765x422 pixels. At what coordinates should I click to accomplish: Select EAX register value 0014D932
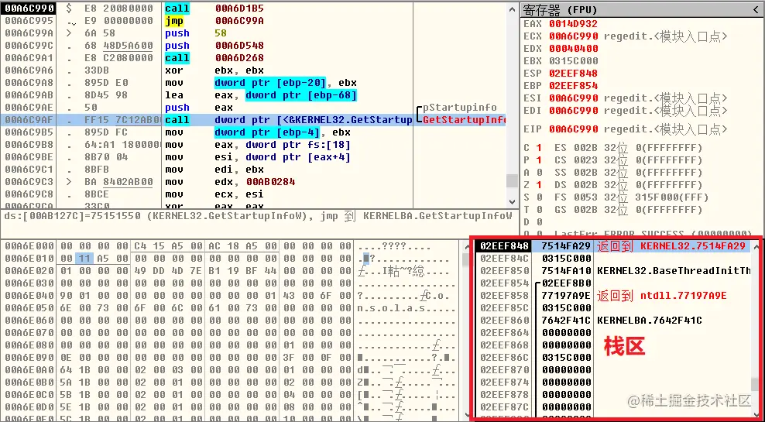(573, 24)
